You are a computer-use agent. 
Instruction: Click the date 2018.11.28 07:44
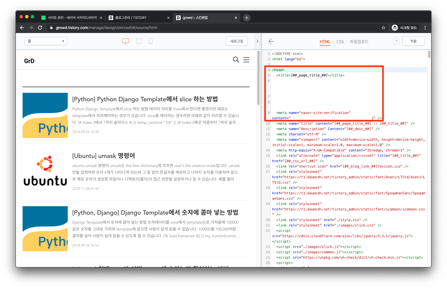click(86, 189)
